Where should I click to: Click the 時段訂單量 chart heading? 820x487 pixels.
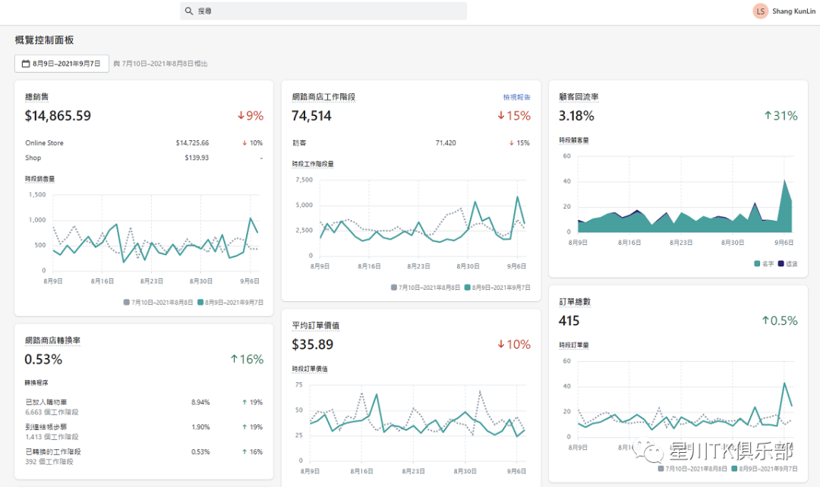click(574, 345)
